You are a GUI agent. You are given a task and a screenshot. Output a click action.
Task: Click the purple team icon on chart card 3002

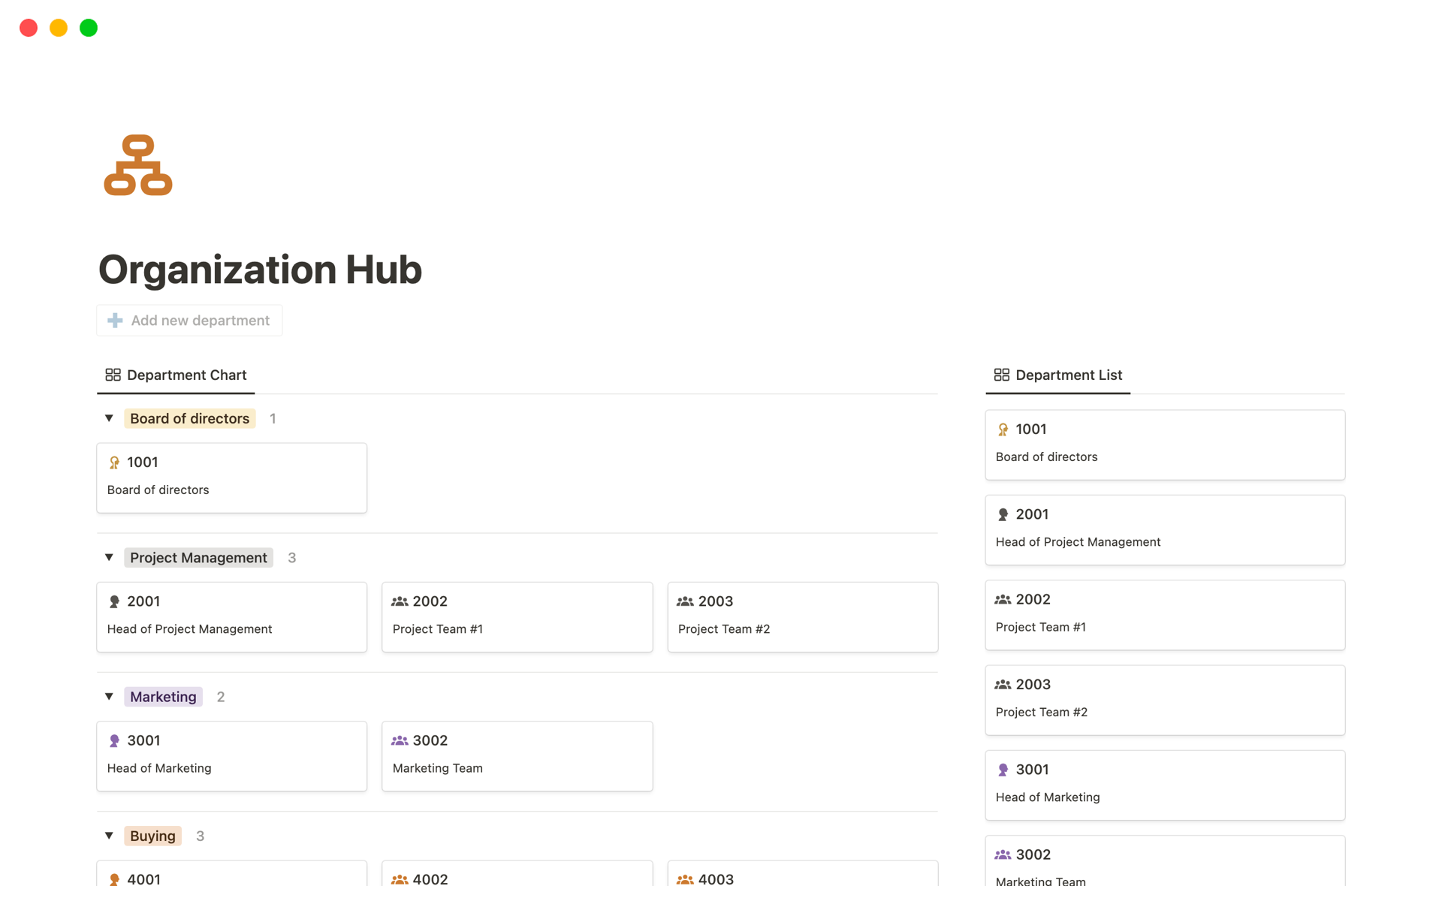click(x=400, y=741)
